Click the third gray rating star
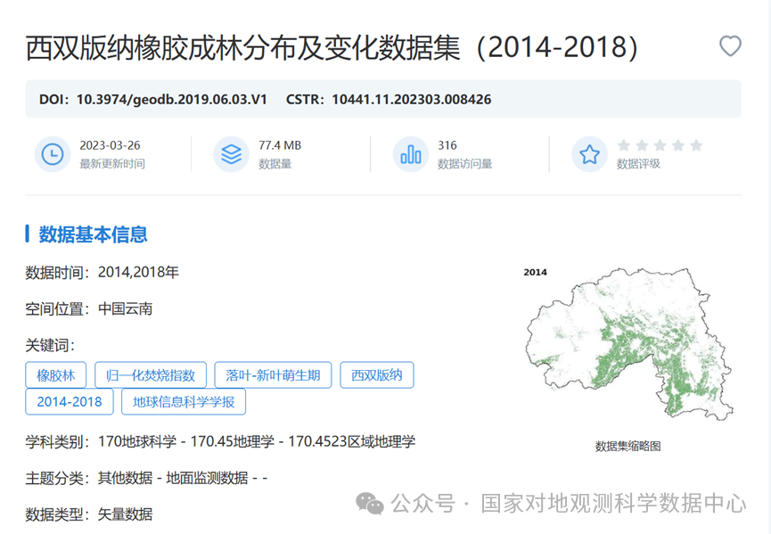This screenshot has height=534, width=771. [660, 145]
